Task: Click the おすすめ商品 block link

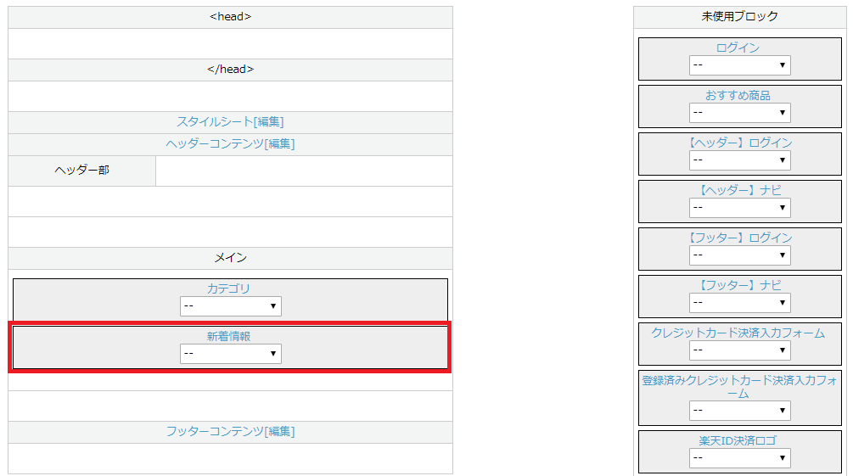Action: pyautogui.click(x=738, y=96)
